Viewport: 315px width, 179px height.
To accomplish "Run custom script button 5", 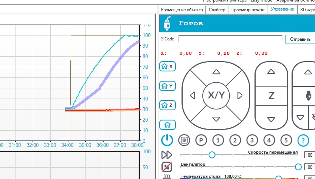I will coord(286,140).
